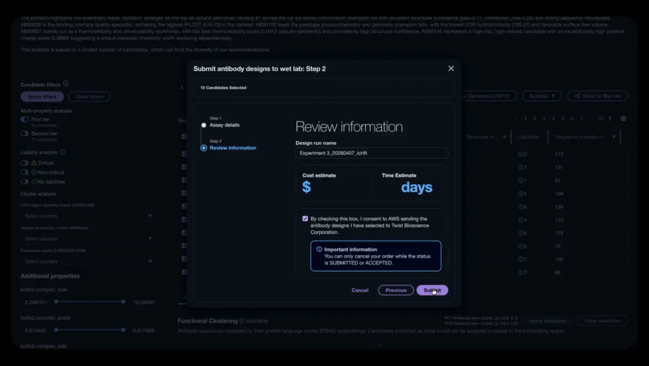Select Step 1 Assay details
The width and height of the screenshot is (649, 366).
coord(224,125)
